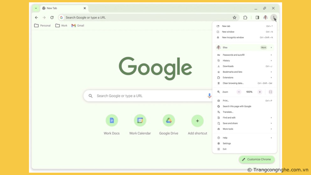The image size is (311, 175).
Task: Bookmark this tab with the star icon
Action: point(234,18)
